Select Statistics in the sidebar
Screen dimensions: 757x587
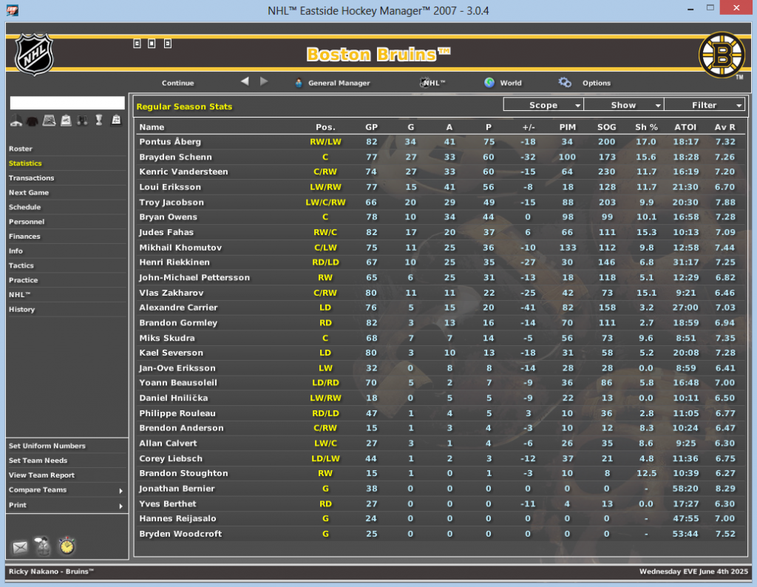click(25, 163)
